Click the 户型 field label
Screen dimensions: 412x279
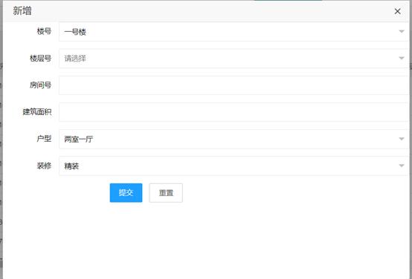[x=44, y=139]
